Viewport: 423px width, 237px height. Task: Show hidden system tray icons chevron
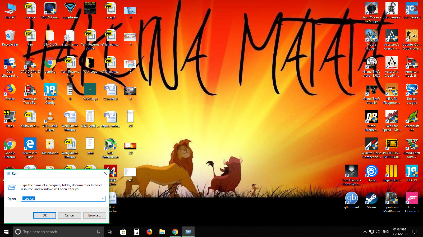365,232
